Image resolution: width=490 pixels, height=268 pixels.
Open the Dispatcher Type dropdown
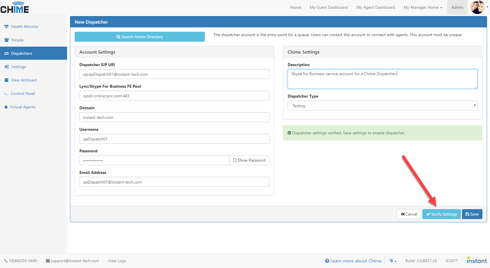tap(382, 105)
